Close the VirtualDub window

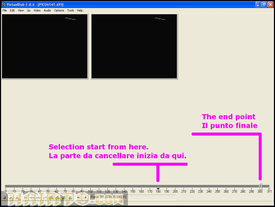pyautogui.click(x=270, y=4)
